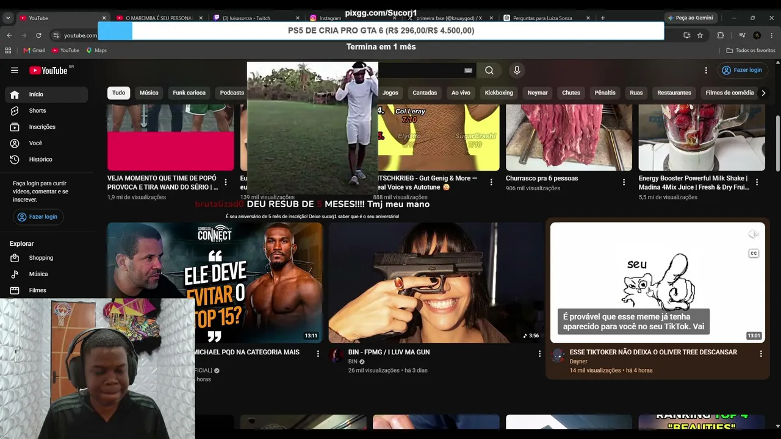Click the ELE DEVE EVITAR O TOP 15 thumbnail

tap(215, 283)
